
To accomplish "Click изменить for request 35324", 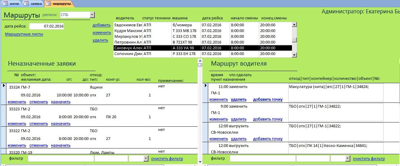I will (17, 102).
